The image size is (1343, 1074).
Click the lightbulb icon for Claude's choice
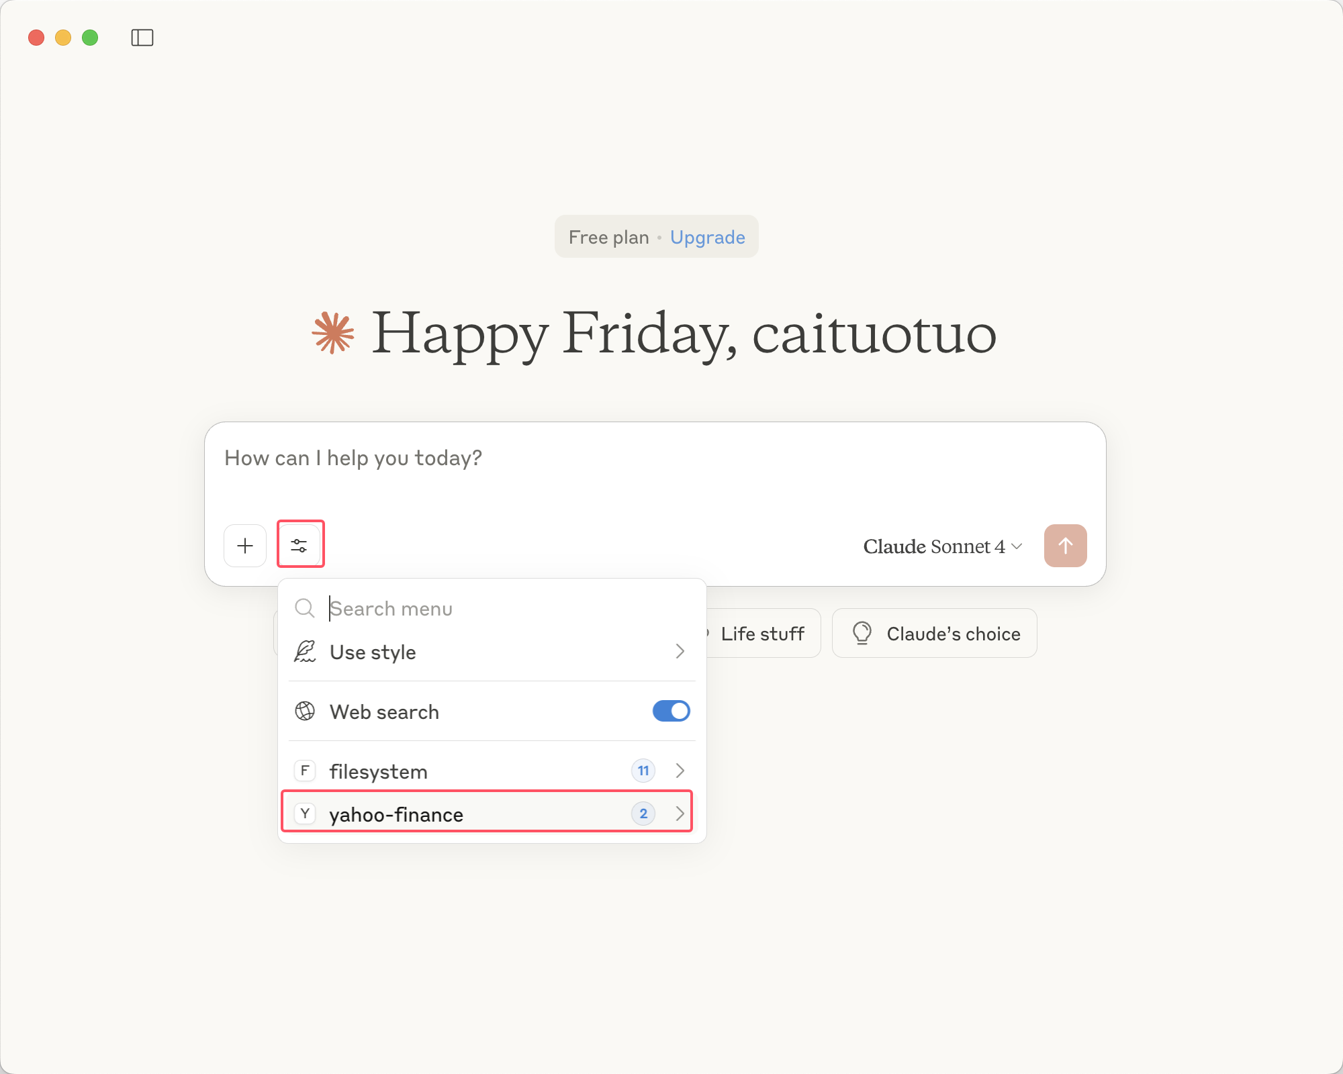pyautogui.click(x=862, y=633)
